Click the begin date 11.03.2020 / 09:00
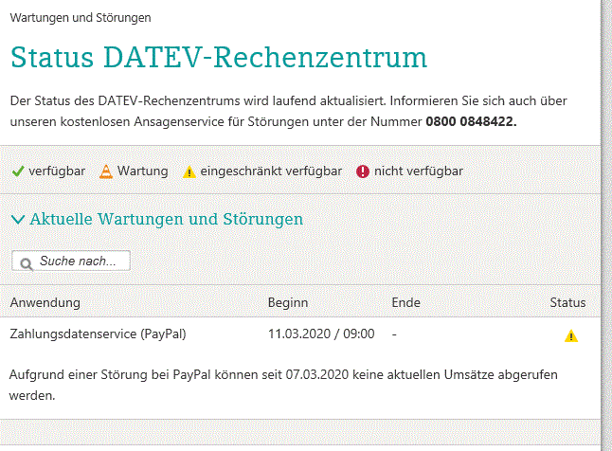This screenshot has width=612, height=451. (x=321, y=334)
